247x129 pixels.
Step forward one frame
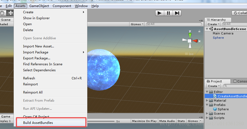(x=177, y=13)
